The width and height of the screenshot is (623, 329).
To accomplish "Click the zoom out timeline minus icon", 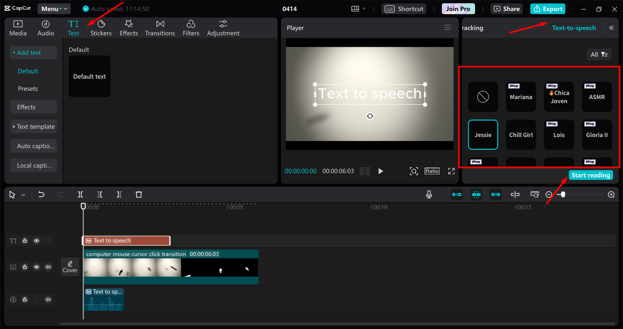I will pyautogui.click(x=549, y=194).
